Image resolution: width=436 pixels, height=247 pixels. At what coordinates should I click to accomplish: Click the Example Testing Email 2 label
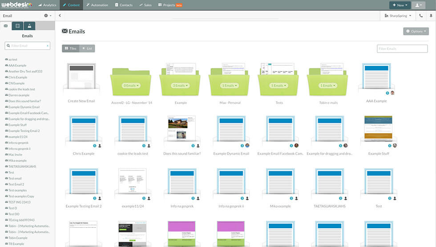coord(84,206)
